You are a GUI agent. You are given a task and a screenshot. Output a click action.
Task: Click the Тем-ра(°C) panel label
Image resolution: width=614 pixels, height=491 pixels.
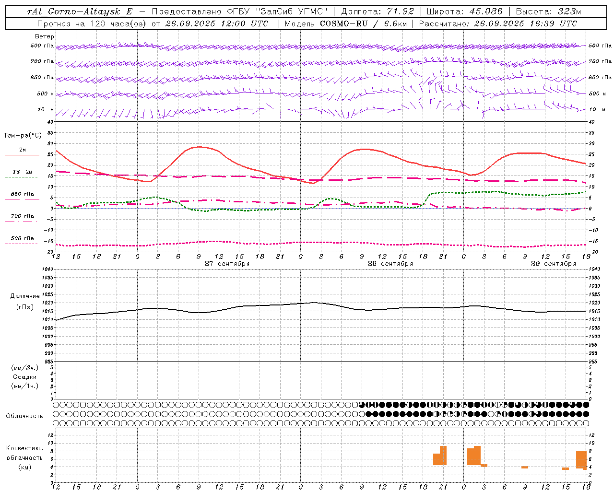23,136
